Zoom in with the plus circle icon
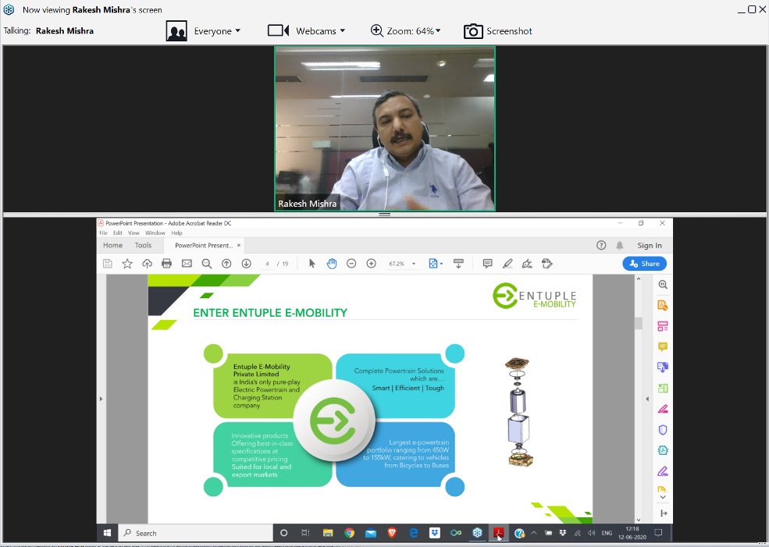Screen dimensions: 769x547 [x=372, y=264]
